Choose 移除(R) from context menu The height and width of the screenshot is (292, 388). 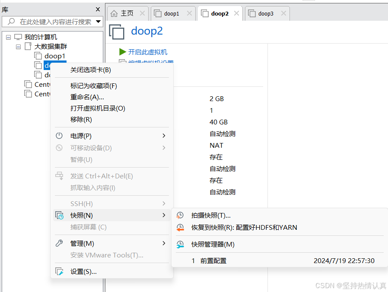(x=112, y=120)
